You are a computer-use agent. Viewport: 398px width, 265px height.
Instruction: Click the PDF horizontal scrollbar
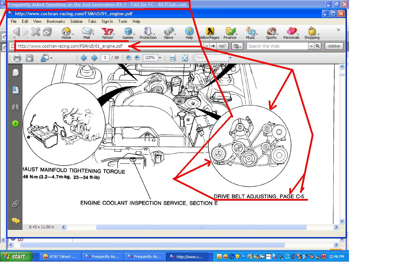[x=201, y=227]
